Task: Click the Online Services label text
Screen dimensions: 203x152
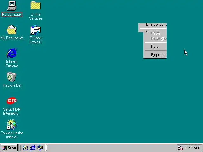Action: coord(36,16)
